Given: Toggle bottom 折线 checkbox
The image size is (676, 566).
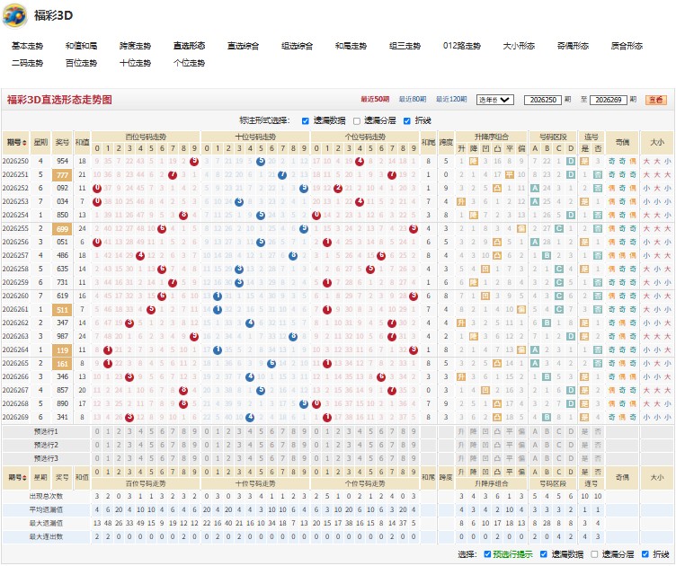Looking at the screenshot, I should point(645,554).
